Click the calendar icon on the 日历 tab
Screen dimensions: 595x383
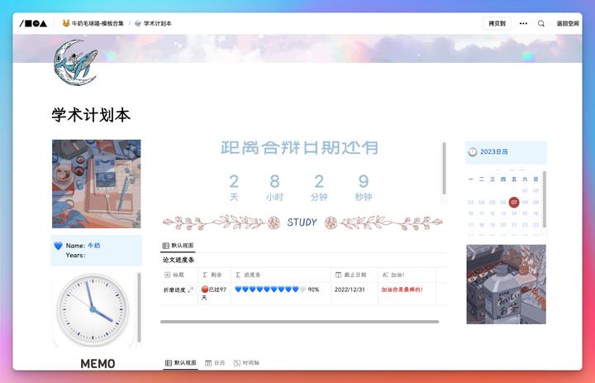208,363
